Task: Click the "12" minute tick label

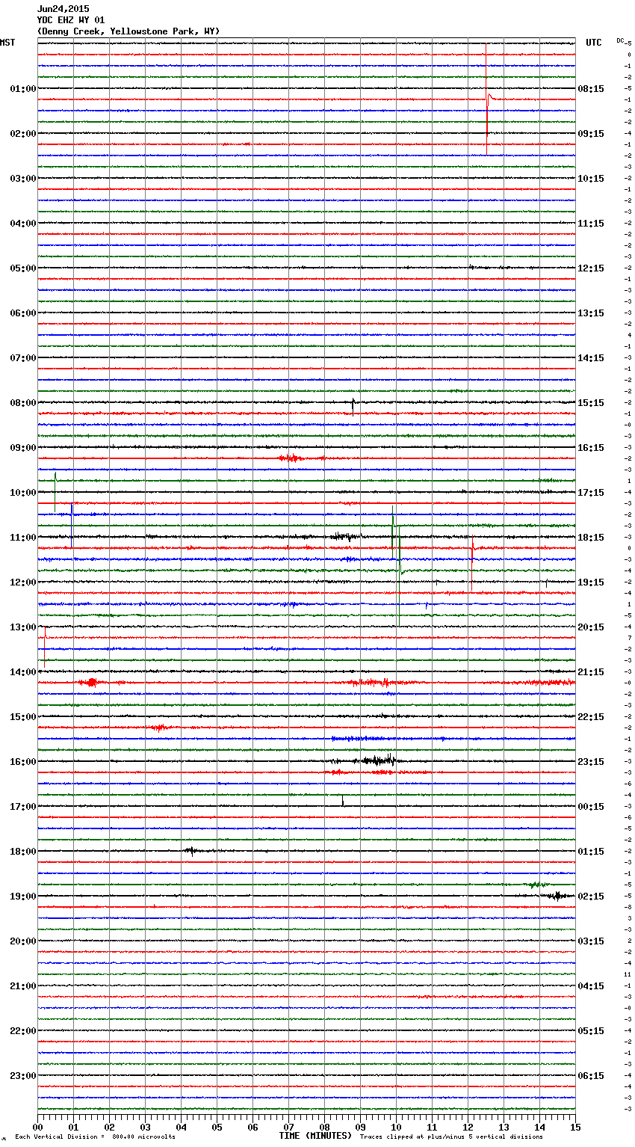Action: coord(468,1127)
